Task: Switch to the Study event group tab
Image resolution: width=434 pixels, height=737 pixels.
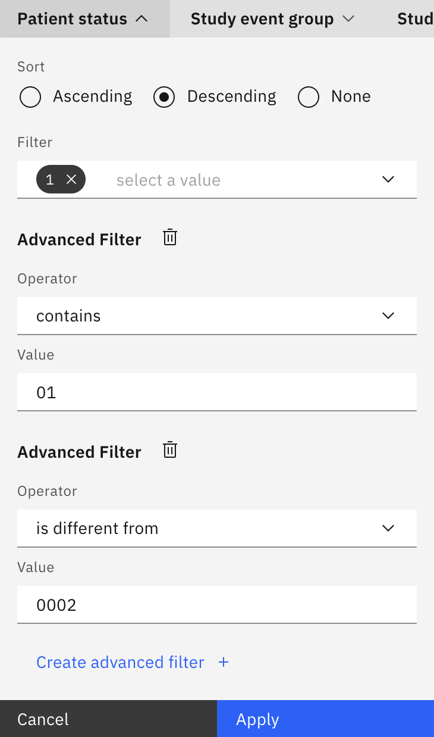Action: (x=273, y=19)
